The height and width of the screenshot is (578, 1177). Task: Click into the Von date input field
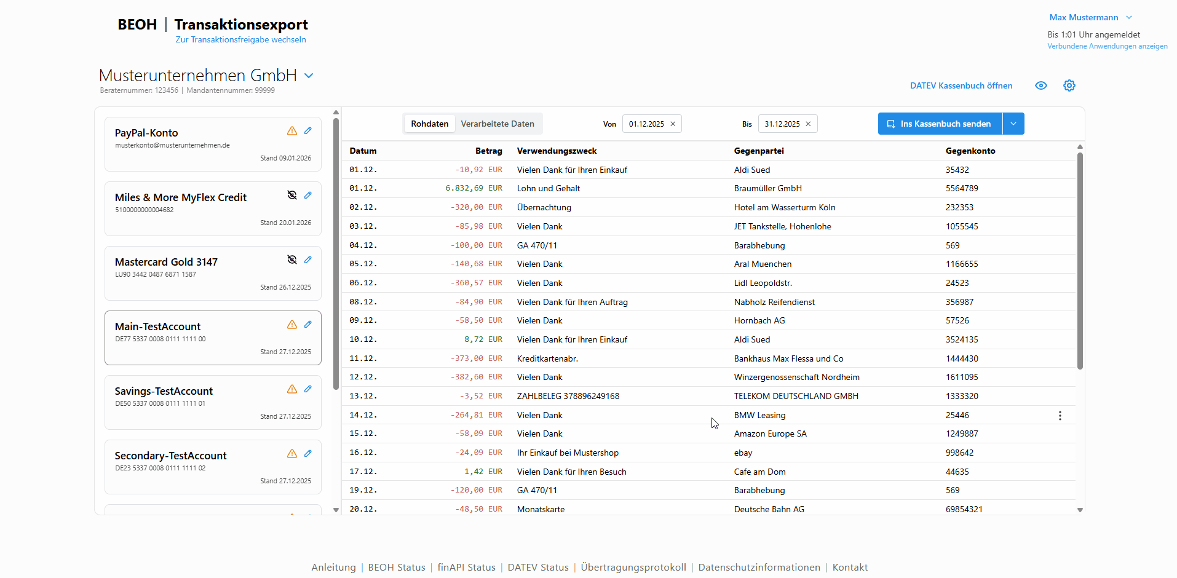[x=646, y=124]
